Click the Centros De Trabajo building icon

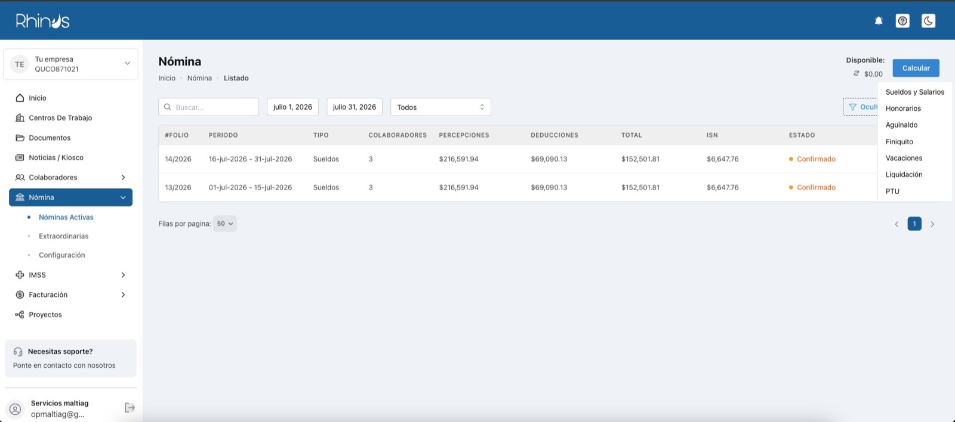(x=20, y=117)
